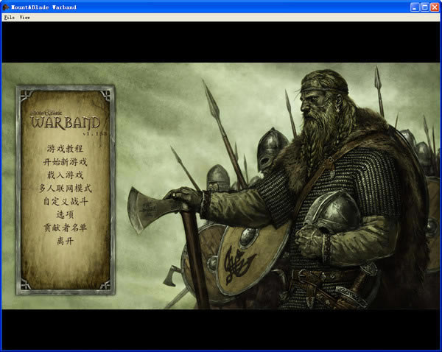Quit the game with 离开
Image resolution: width=442 pixels, height=352 pixels.
(65, 241)
